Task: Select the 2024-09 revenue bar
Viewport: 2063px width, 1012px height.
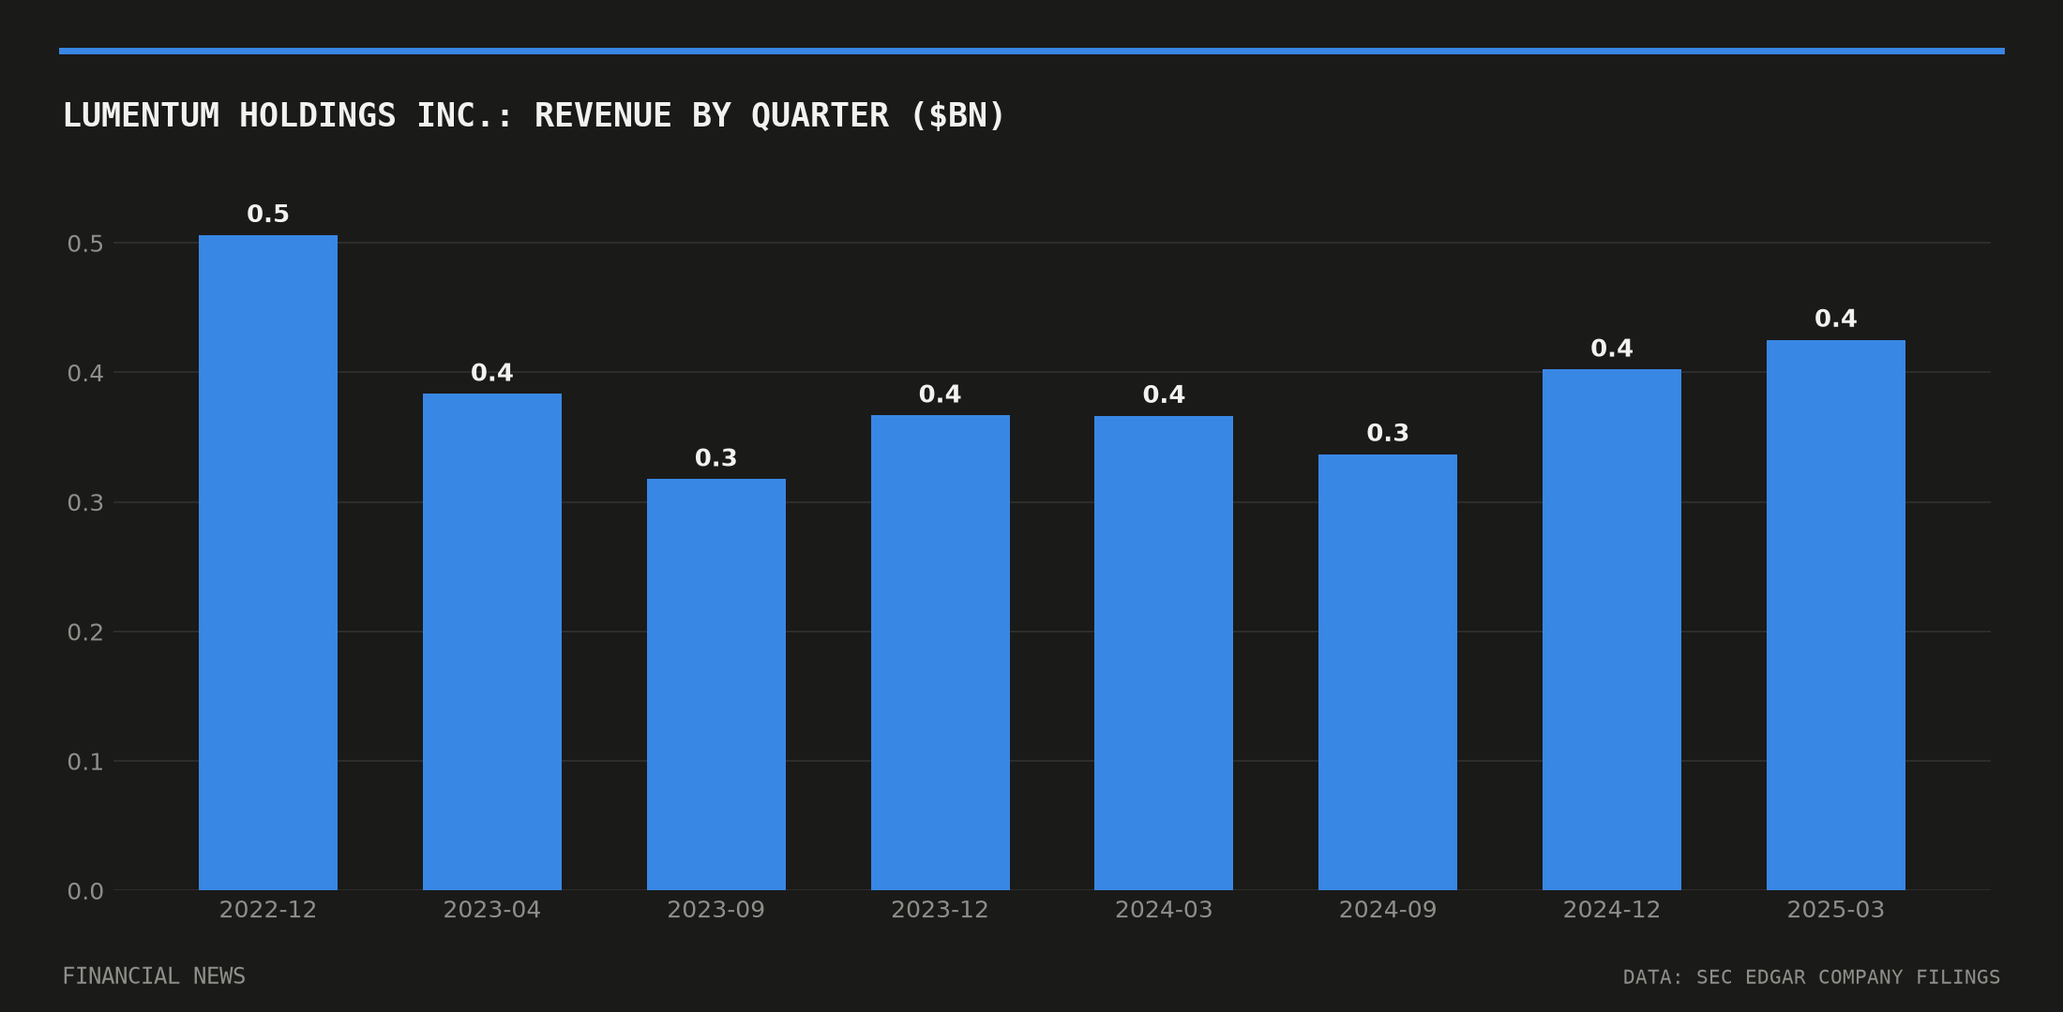Action: pos(1388,672)
